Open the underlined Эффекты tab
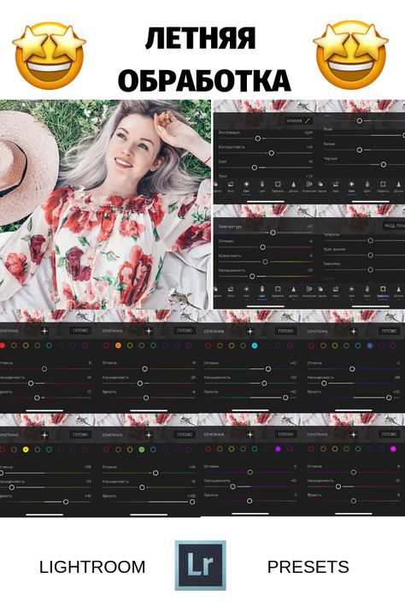The image size is (405, 607). tap(383, 292)
